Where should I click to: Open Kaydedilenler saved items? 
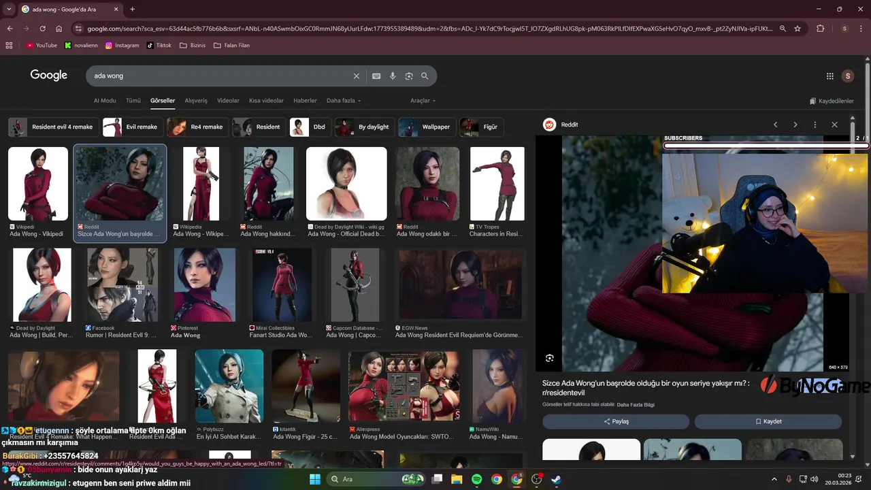tap(832, 101)
